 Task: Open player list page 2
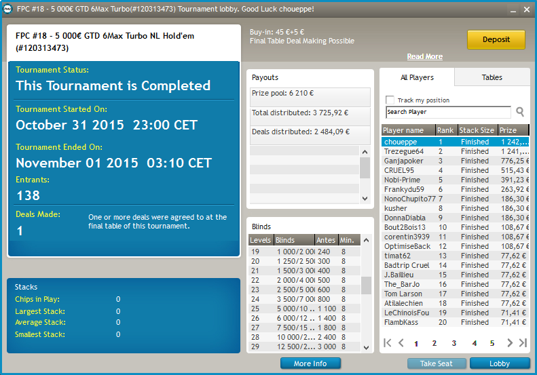click(x=434, y=343)
